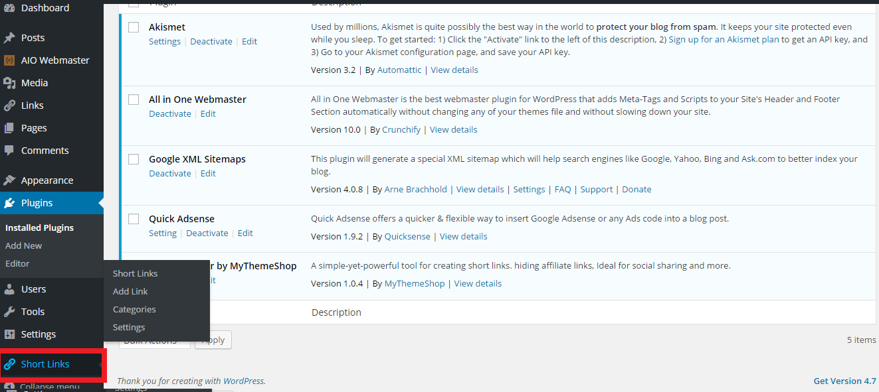The width and height of the screenshot is (879, 392).
Task: Click the Users person icon
Action: pyautogui.click(x=9, y=289)
